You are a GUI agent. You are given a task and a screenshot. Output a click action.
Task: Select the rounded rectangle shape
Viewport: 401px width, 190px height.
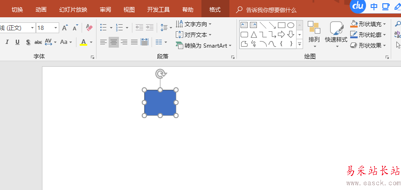coord(244,35)
